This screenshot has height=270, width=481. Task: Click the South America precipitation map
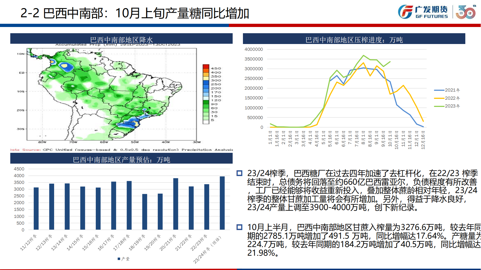coord(111,94)
